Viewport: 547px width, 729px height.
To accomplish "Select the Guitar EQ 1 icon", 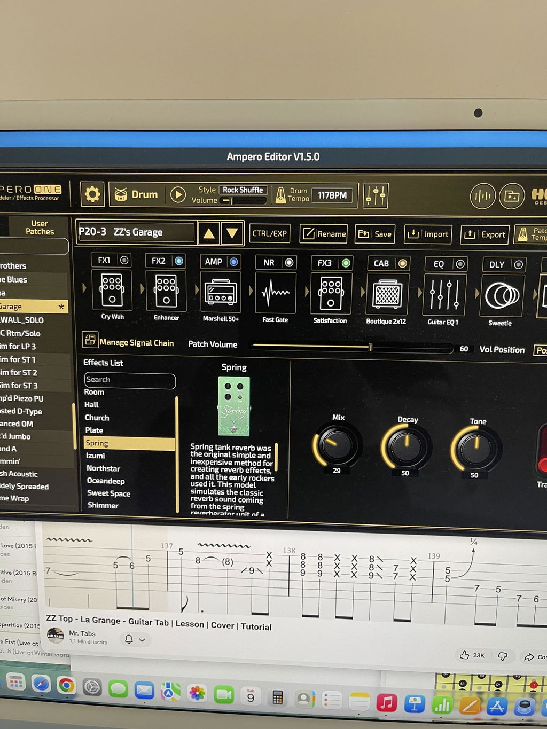I will (x=443, y=295).
